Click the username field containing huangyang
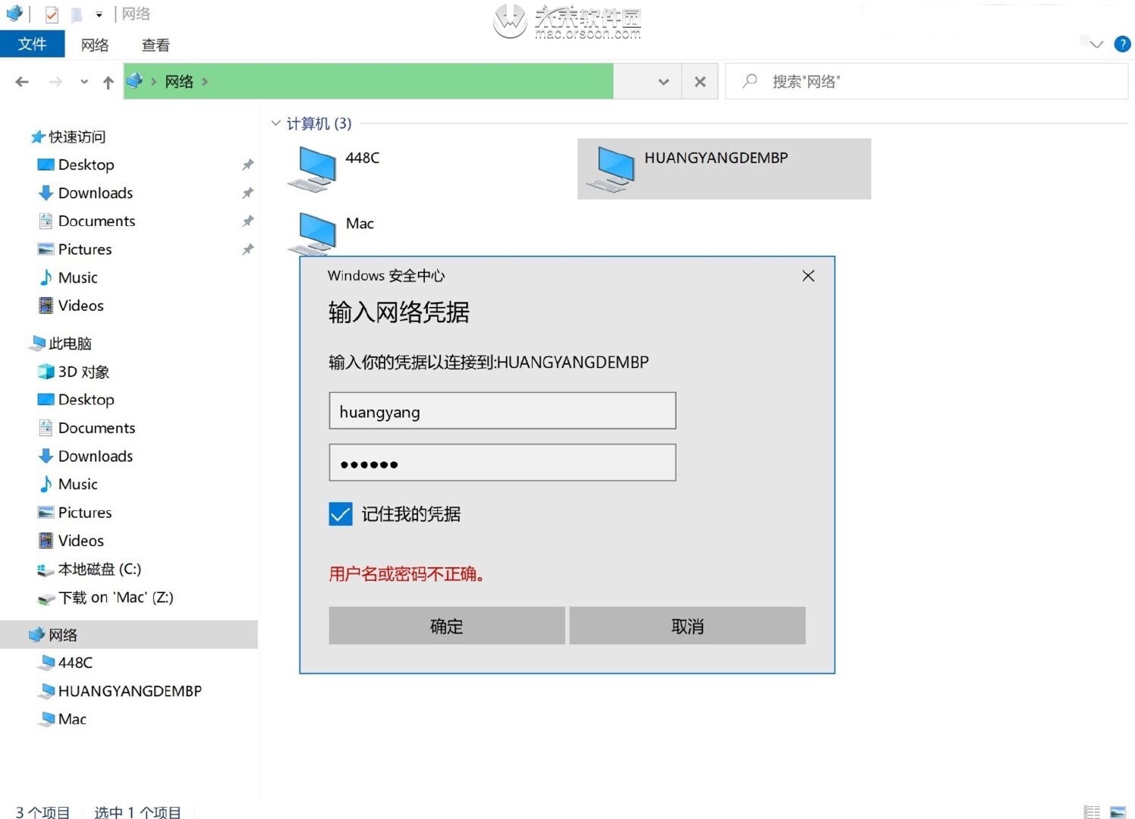Screen dimensions: 1135x819 [502, 411]
